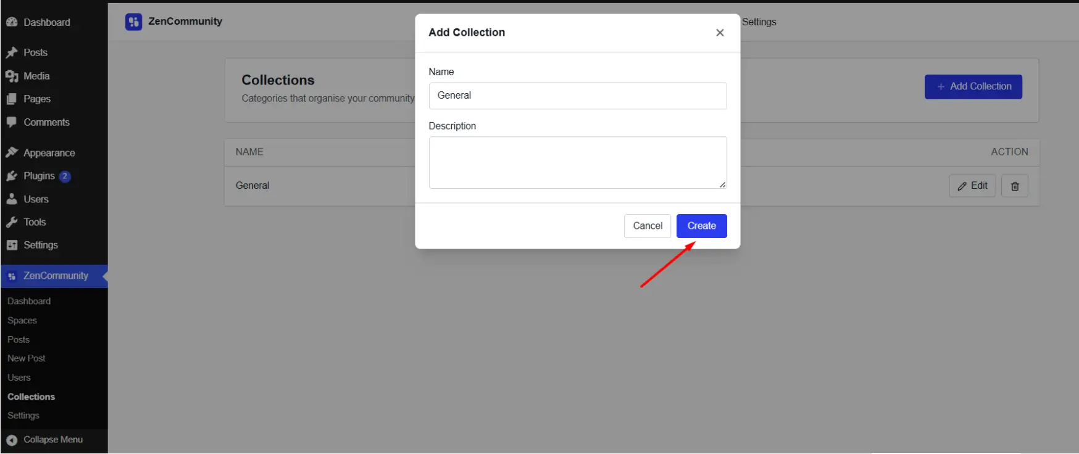Screen dimensions: 1079x454
Task: Click the WordPress Dashboard gauge icon
Action: pyautogui.click(x=12, y=22)
